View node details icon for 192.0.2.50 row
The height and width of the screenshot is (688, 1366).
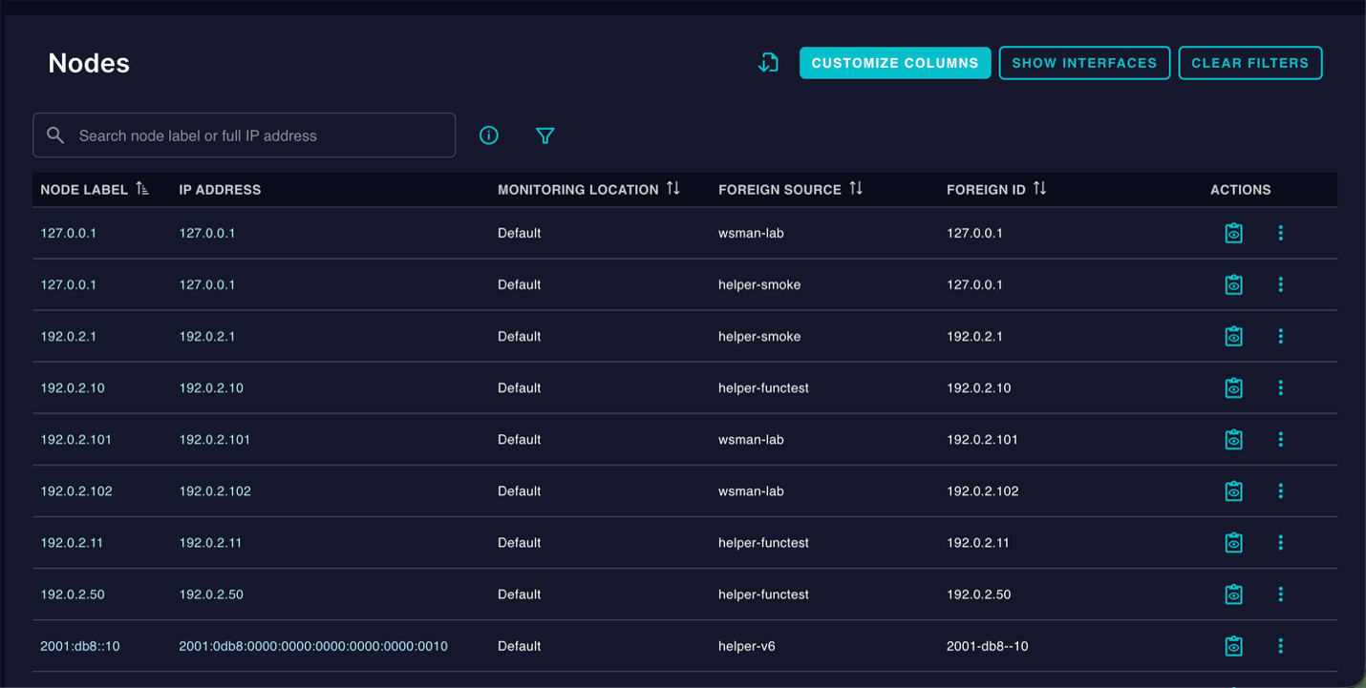1234,594
